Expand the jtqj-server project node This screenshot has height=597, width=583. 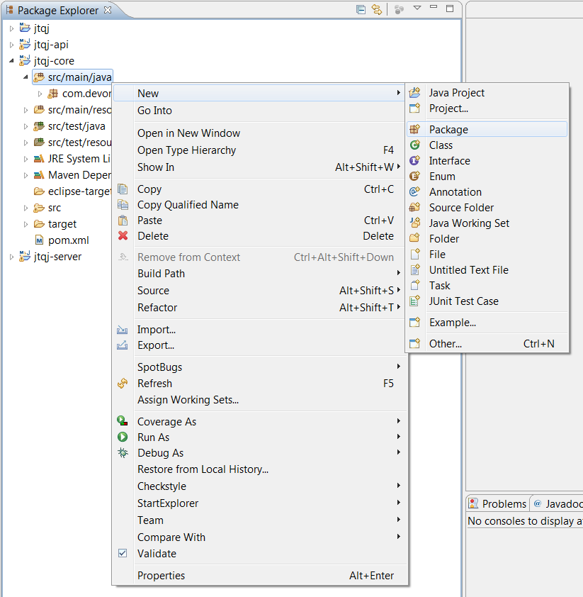click(x=11, y=257)
